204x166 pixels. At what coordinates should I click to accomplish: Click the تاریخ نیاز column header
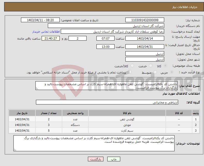(22, 113)
